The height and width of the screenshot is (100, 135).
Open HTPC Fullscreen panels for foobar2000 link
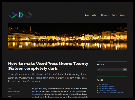point(111,92)
